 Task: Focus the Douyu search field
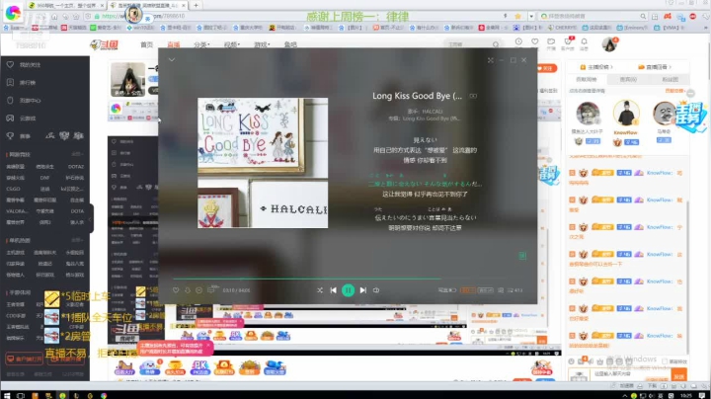[x=469, y=44]
